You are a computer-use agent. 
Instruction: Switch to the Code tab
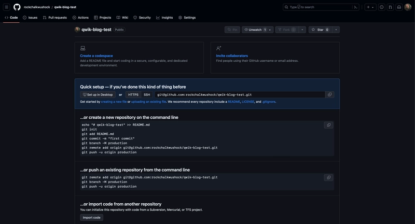(11, 18)
